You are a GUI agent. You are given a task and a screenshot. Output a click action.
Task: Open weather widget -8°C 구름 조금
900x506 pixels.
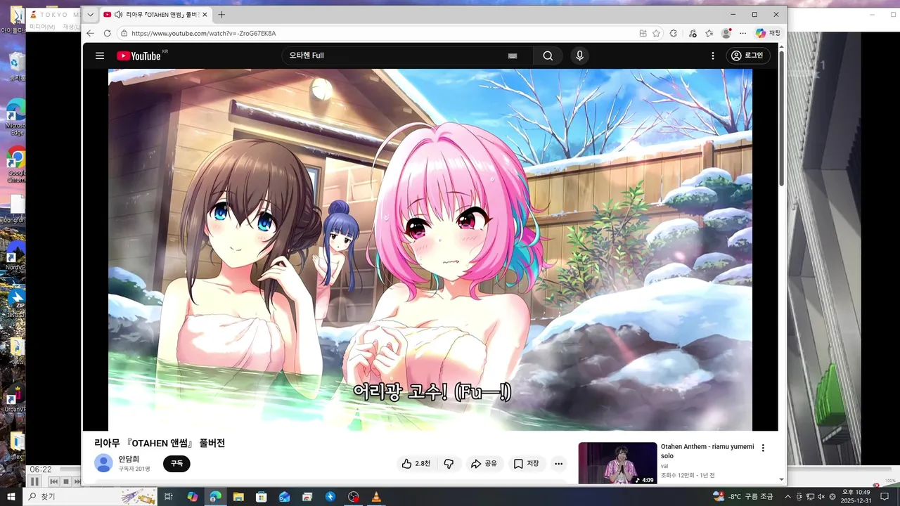743,496
